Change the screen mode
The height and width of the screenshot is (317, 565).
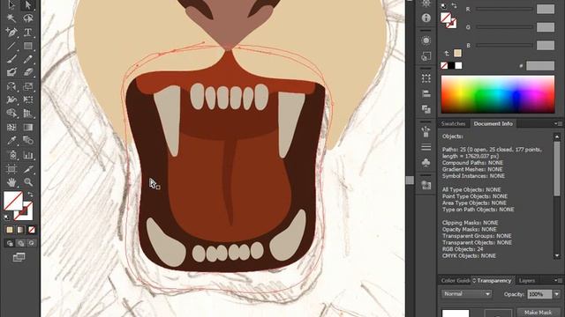pyautogui.click(x=19, y=257)
